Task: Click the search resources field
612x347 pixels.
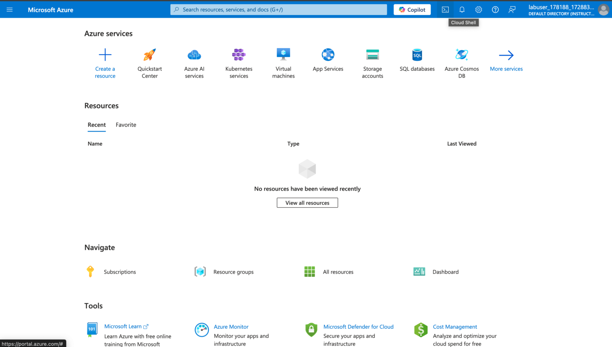Action: pyautogui.click(x=279, y=9)
